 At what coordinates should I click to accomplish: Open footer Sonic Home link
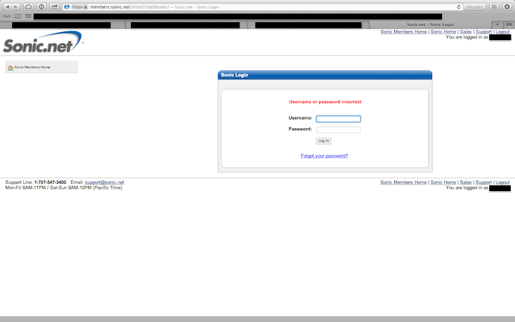[x=443, y=182]
